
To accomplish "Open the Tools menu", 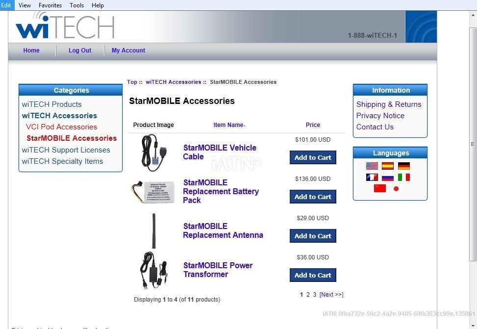I will pos(76,5).
